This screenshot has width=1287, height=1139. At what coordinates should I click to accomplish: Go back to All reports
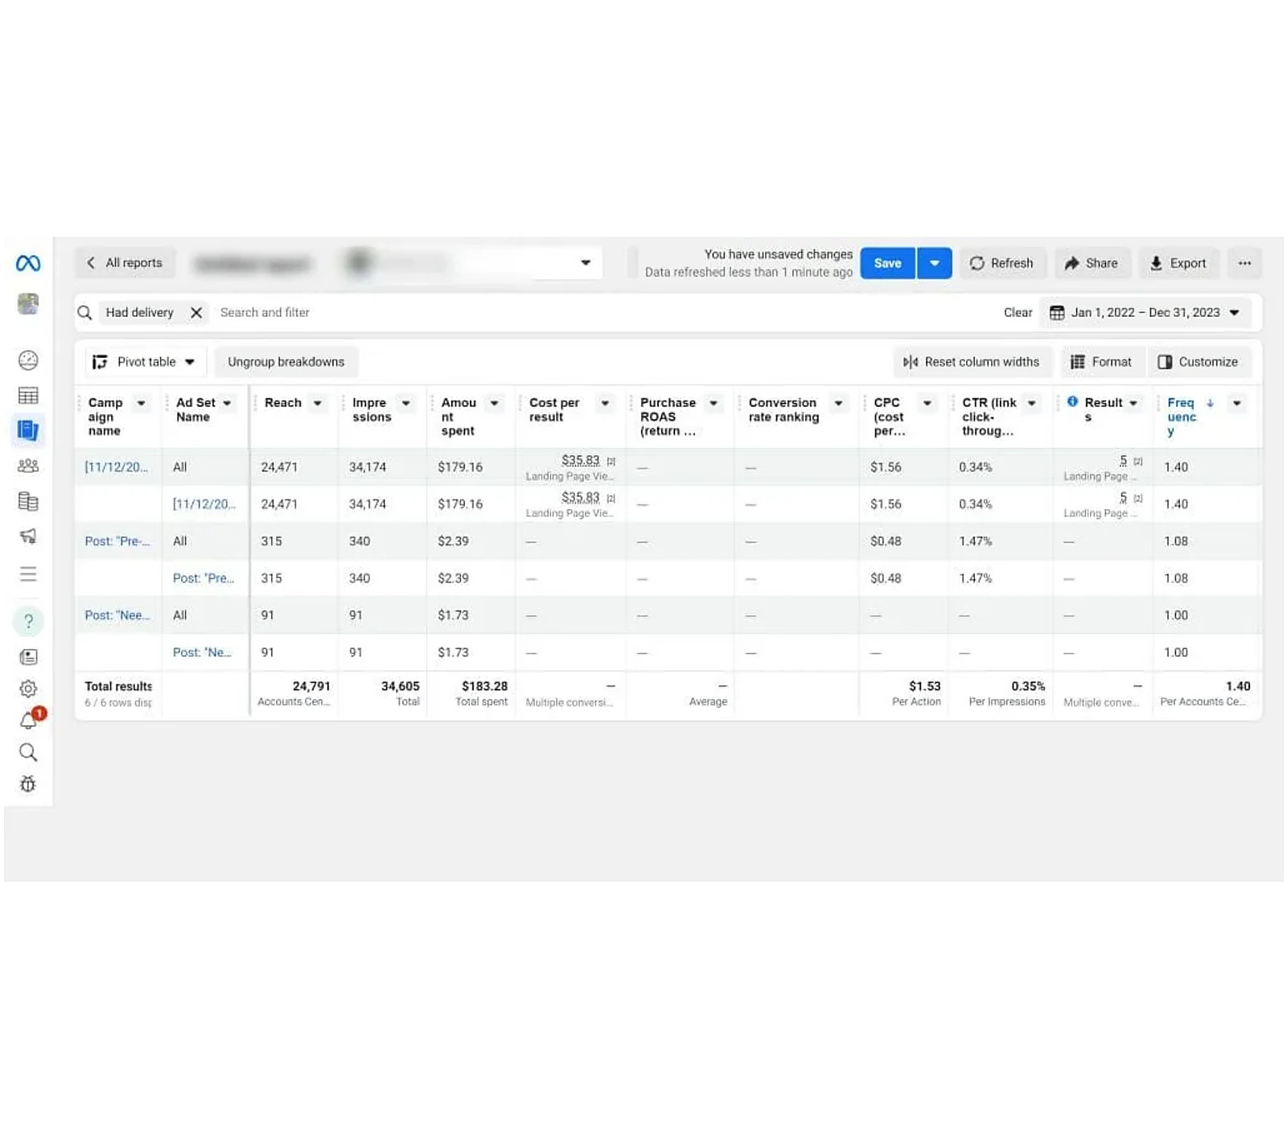tap(125, 263)
